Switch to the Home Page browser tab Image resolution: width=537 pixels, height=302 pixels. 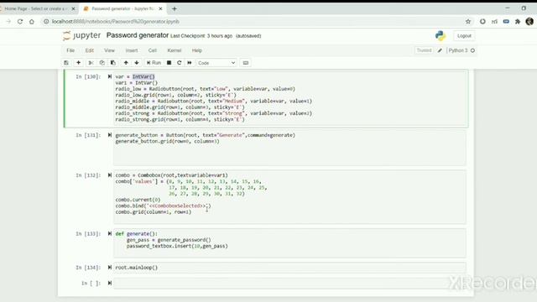(x=35, y=8)
